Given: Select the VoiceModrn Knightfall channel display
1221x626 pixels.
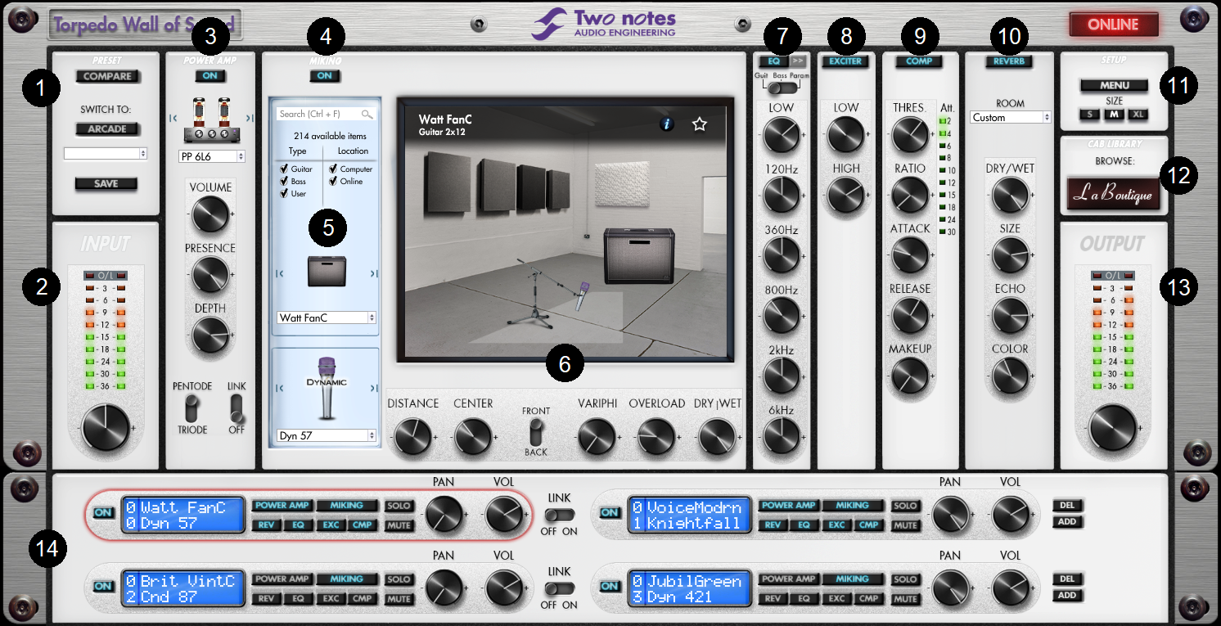Looking at the screenshot, I should (x=690, y=516).
